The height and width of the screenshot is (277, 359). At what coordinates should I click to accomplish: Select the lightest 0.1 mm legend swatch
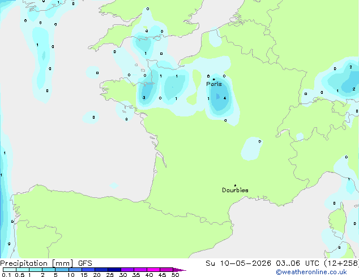(10, 270)
